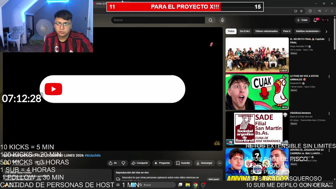
Task: Open the YouTube account avatar menu
Action: coord(325,20)
